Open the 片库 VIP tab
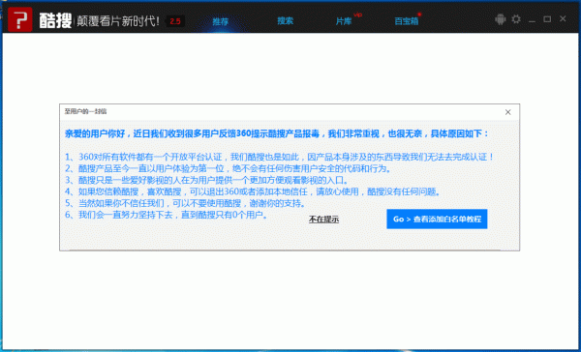Image resolution: width=581 pixels, height=352 pixels. click(344, 21)
